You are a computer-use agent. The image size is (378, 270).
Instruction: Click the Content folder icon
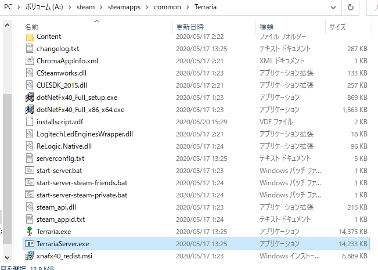30,37
